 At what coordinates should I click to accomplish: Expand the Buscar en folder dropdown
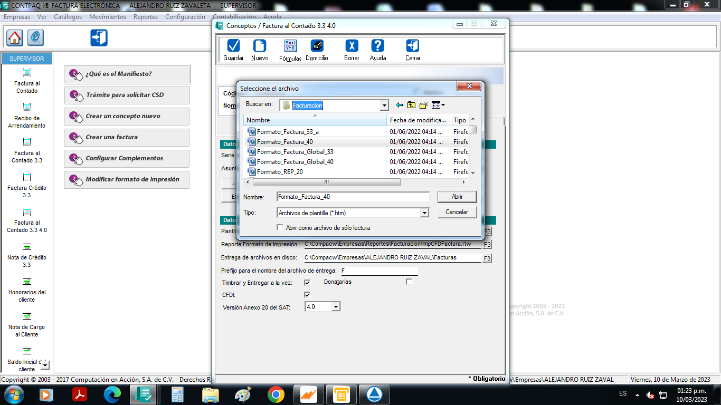[384, 105]
